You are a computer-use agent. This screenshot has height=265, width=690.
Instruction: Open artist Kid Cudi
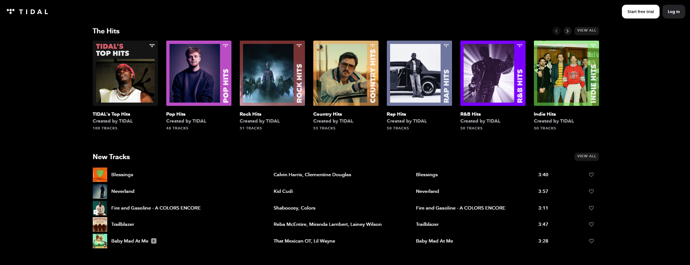[283, 191]
